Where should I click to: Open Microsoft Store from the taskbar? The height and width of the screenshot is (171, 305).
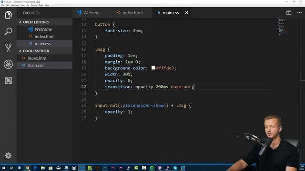pos(51,168)
